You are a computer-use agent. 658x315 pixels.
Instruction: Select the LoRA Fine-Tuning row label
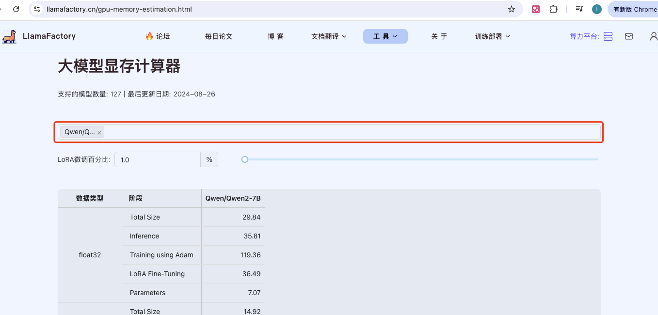coord(157,274)
